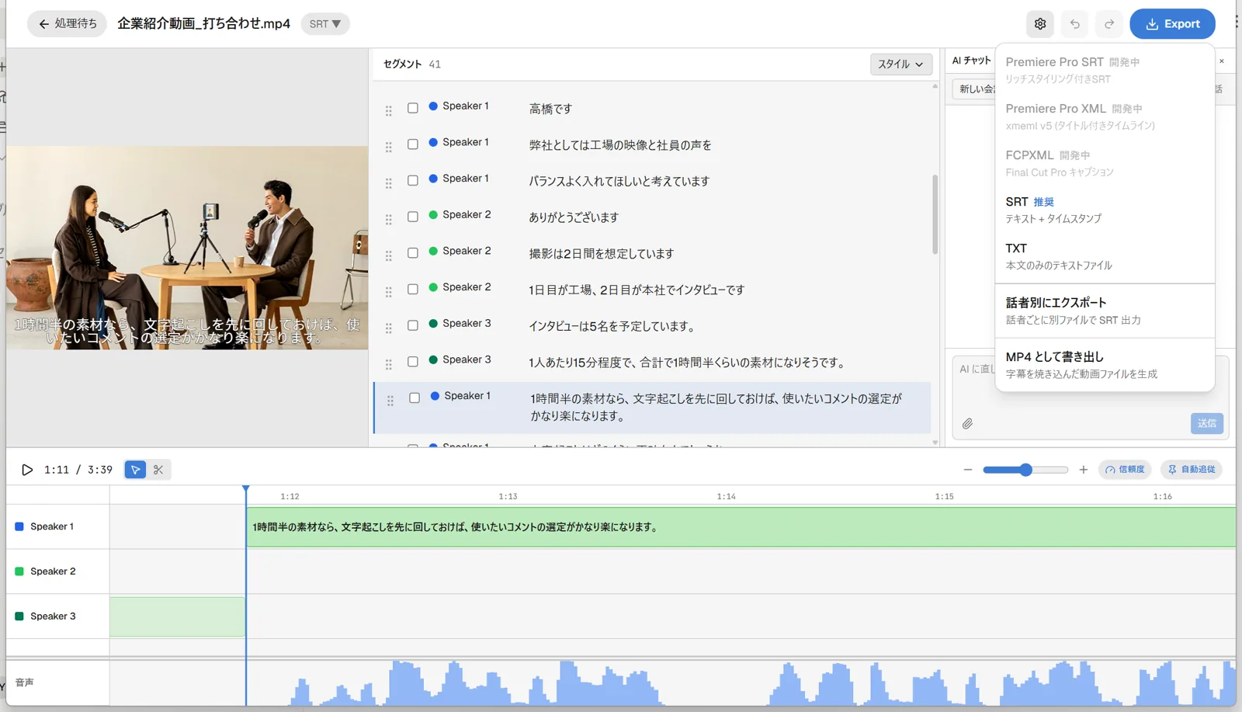This screenshot has height=712, width=1242.
Task: Select MP4 として書き出し option
Action: pyautogui.click(x=1105, y=365)
